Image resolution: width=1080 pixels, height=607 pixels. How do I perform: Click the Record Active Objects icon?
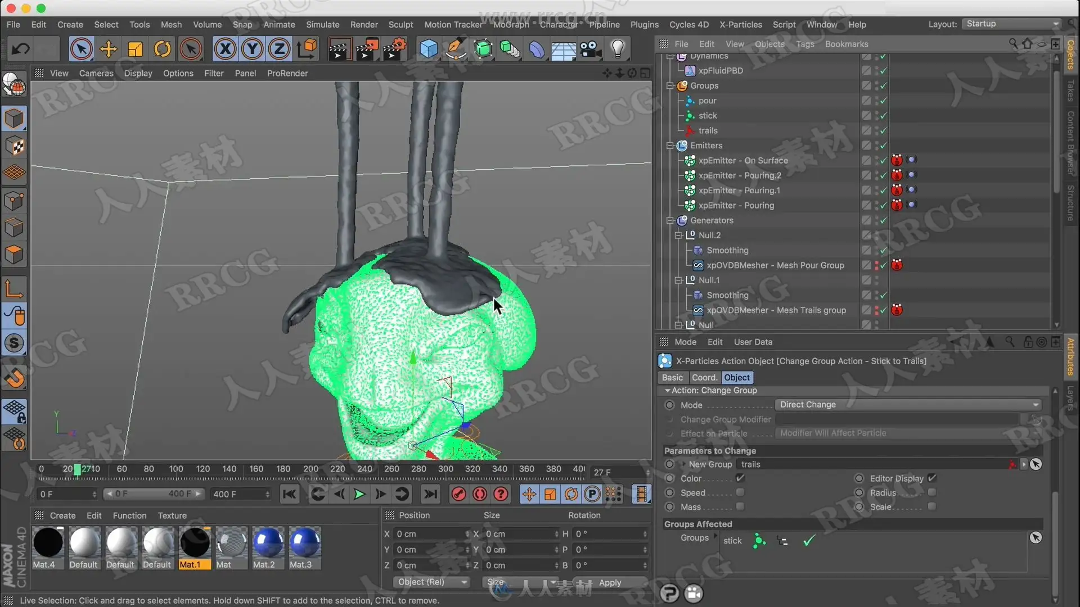pyautogui.click(x=458, y=494)
